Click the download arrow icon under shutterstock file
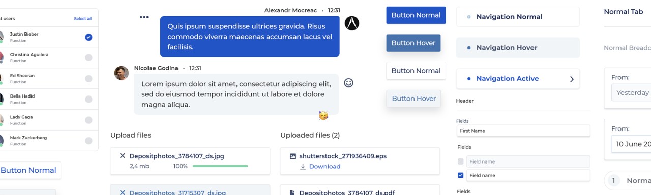The image size is (651, 195). coord(303,167)
